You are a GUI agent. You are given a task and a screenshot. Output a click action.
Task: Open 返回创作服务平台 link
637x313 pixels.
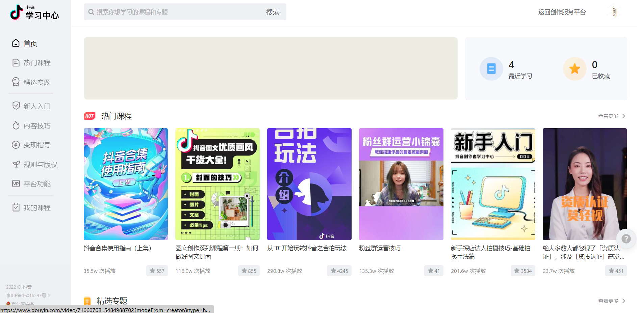click(562, 11)
